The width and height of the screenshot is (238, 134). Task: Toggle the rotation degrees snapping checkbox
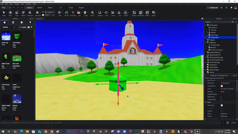coord(43,15)
